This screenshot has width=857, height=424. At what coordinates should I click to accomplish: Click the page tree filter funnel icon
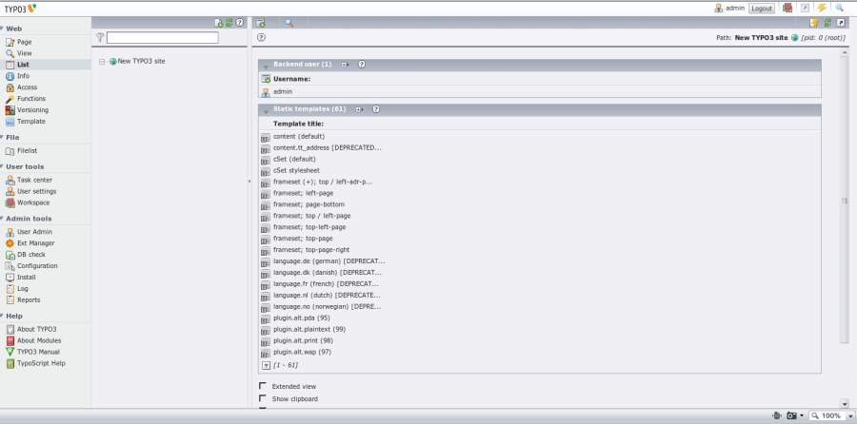99,38
